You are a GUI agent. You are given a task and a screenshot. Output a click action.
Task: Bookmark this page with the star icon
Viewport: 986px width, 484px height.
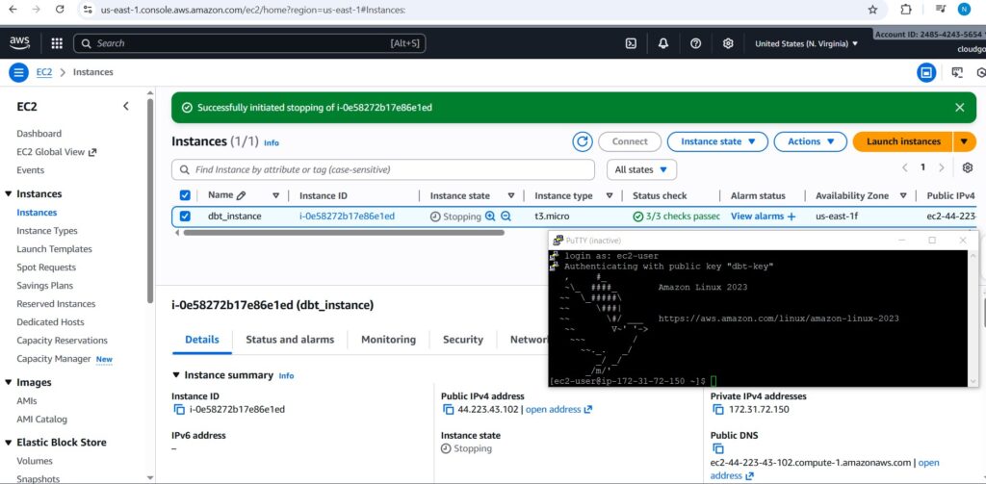pos(872,10)
